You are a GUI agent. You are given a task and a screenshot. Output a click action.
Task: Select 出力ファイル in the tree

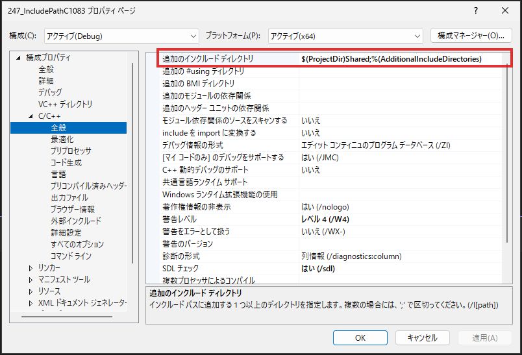(x=69, y=198)
